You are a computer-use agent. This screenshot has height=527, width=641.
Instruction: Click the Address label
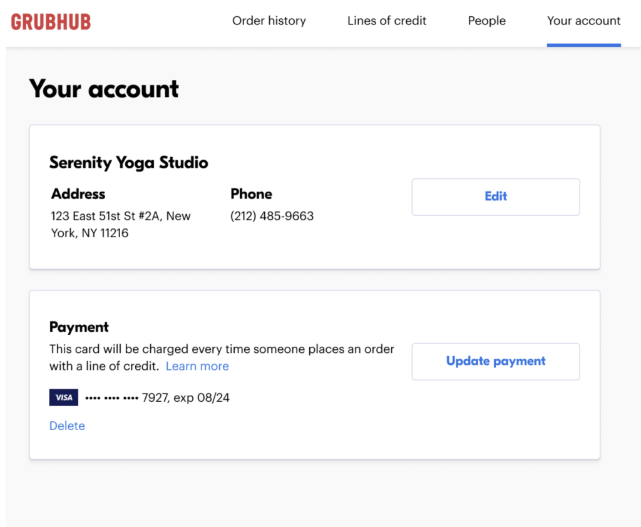78,194
